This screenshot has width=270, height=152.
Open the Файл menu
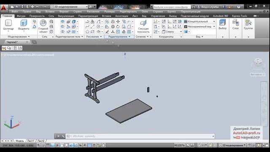pos(15,11)
